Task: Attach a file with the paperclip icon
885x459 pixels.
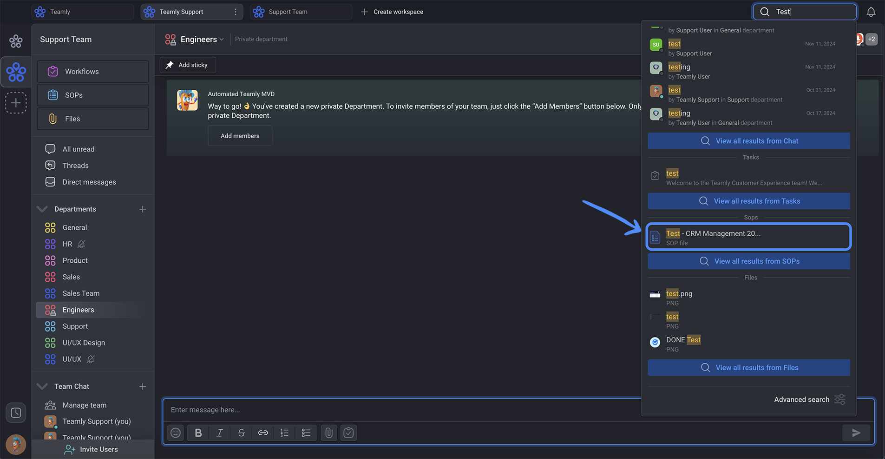Action: 329,433
